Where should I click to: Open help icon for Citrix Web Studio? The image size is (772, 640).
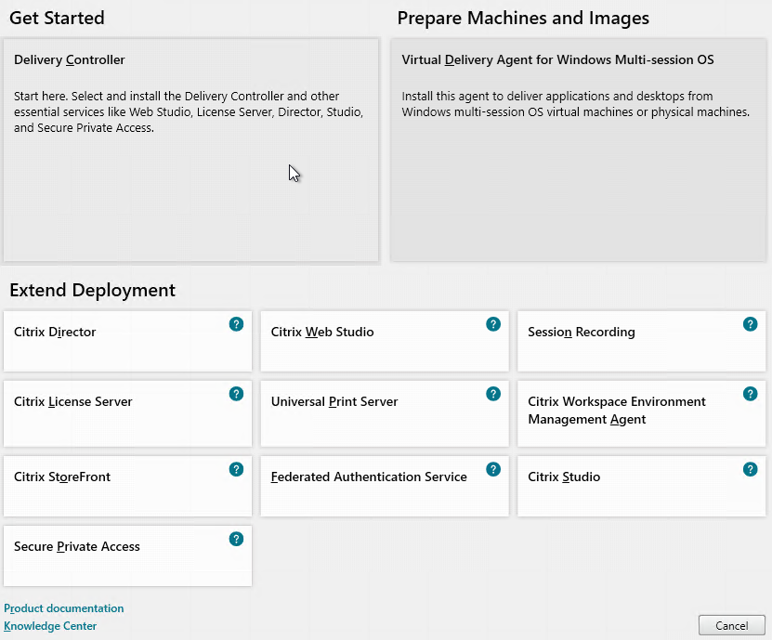(x=493, y=324)
